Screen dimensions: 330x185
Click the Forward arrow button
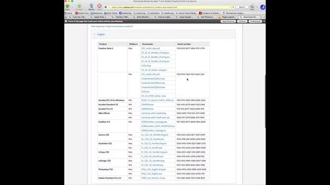79,6
